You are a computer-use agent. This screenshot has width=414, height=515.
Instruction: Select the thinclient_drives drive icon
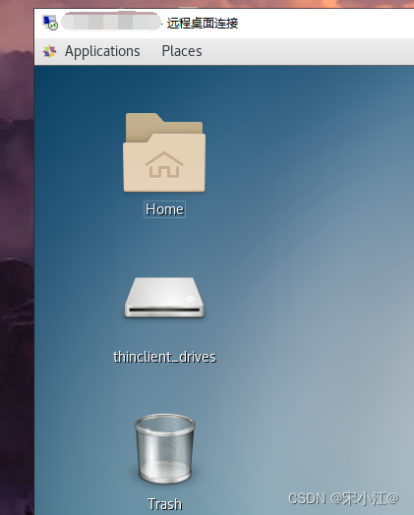click(164, 298)
